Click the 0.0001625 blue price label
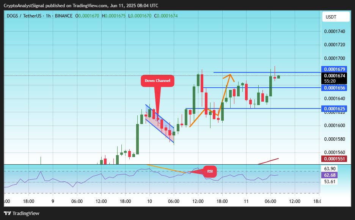355x220 pixels. coord(334,108)
